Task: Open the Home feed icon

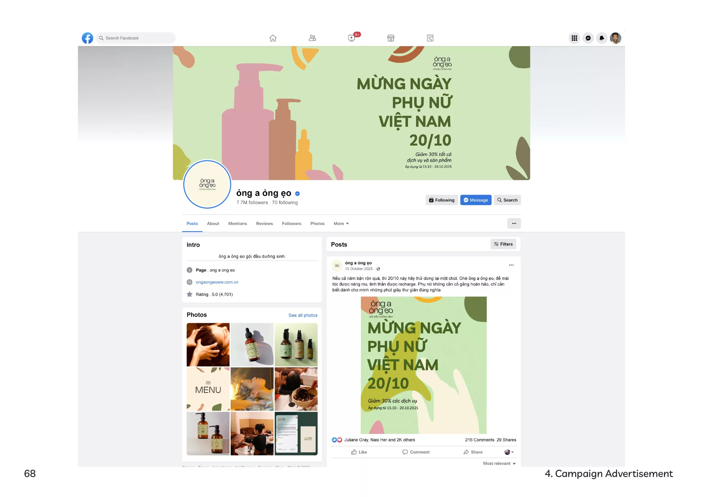Action: tap(273, 38)
